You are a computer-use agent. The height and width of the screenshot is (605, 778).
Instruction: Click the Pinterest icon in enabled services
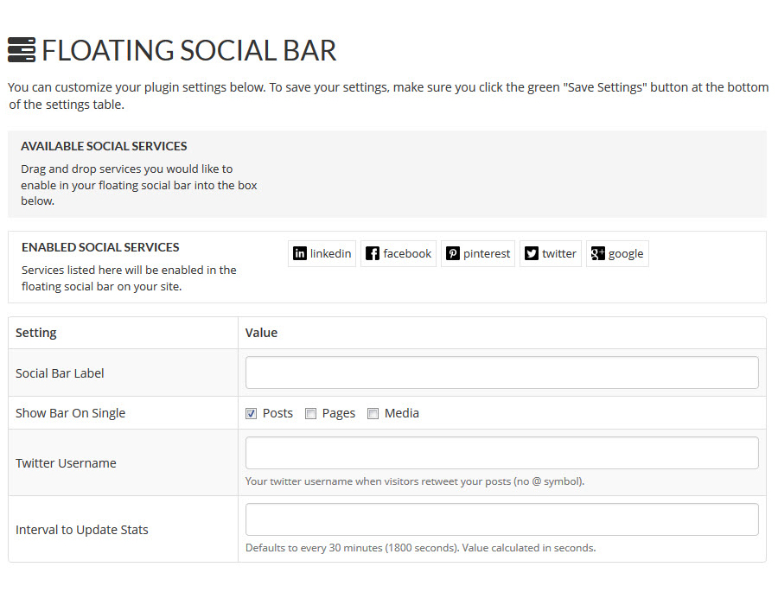[x=452, y=253]
